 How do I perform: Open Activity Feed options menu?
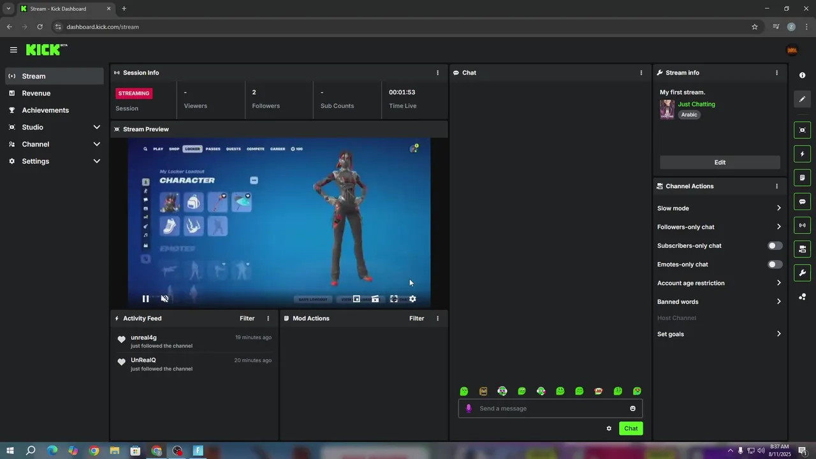tap(268, 318)
